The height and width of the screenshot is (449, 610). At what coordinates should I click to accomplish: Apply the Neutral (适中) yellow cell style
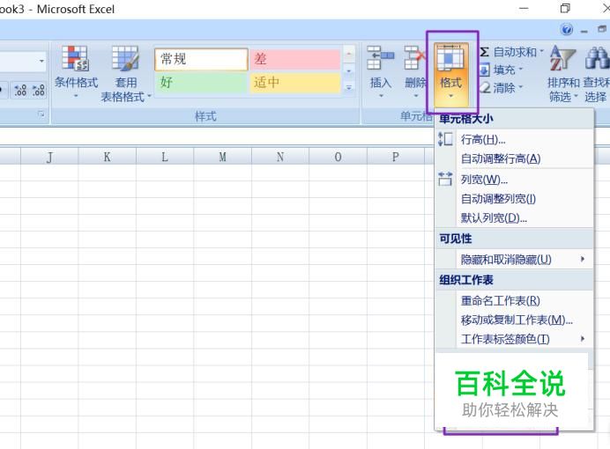point(295,83)
